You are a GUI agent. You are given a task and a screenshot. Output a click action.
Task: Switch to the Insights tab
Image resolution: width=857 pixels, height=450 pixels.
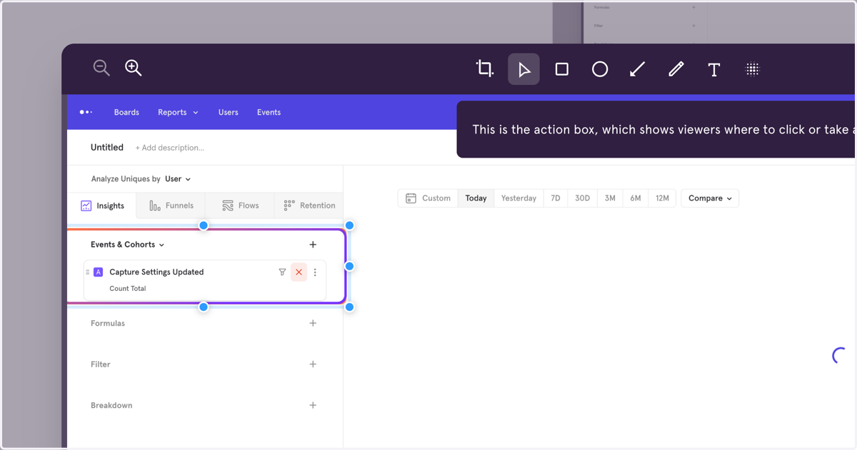click(x=102, y=205)
